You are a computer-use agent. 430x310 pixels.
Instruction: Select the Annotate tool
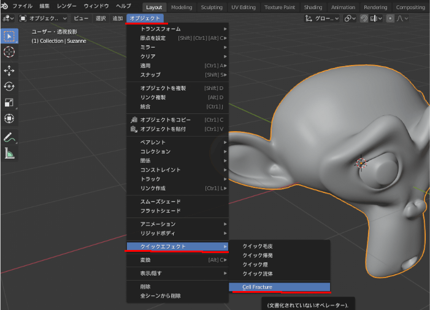(x=9, y=137)
